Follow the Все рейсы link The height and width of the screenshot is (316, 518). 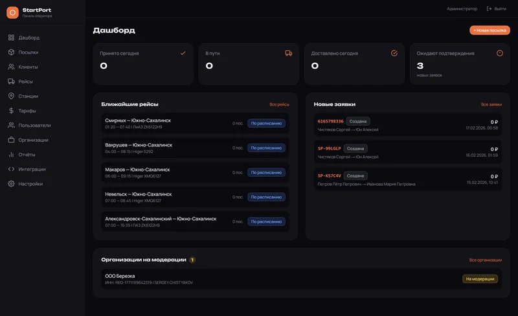tap(279, 104)
